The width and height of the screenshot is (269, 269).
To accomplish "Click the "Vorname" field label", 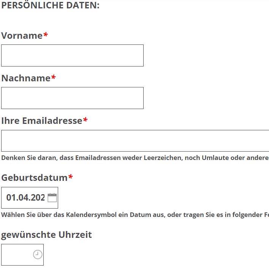I will click(22, 36).
